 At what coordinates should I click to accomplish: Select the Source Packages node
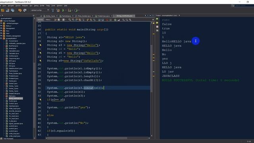9,21
